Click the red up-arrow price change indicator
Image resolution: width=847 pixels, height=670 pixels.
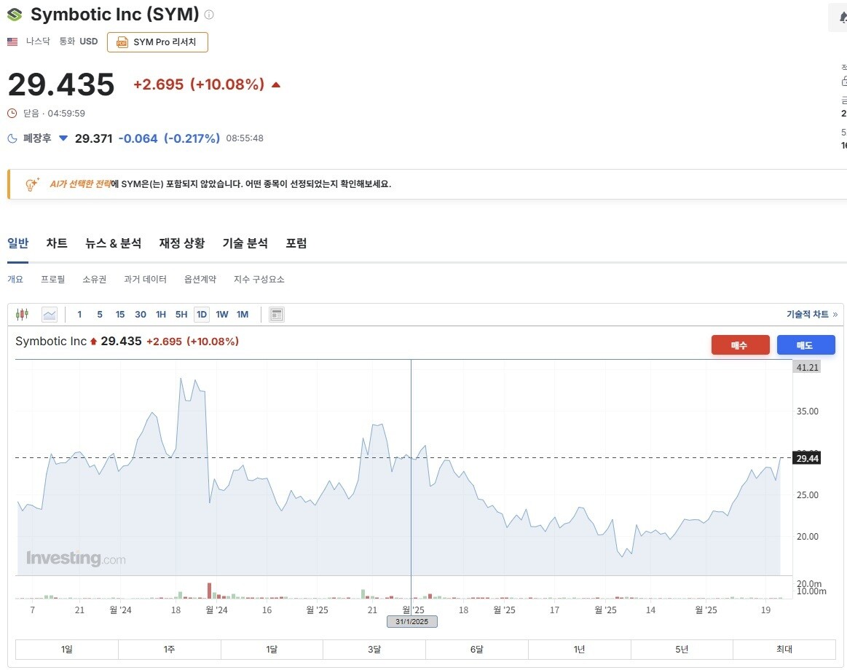tap(276, 84)
